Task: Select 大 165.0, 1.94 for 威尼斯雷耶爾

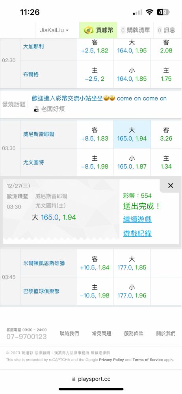Action: coord(132,134)
